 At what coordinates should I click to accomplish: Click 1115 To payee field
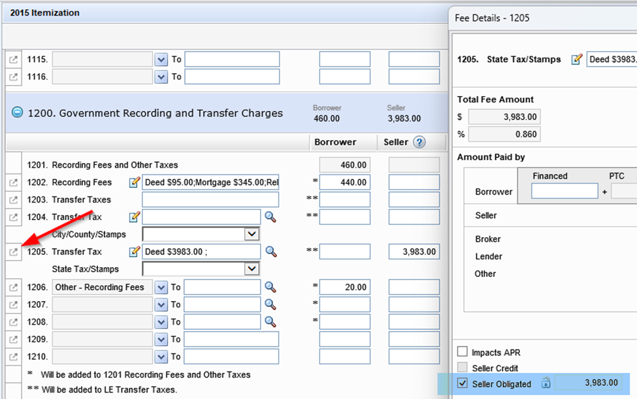click(232, 59)
